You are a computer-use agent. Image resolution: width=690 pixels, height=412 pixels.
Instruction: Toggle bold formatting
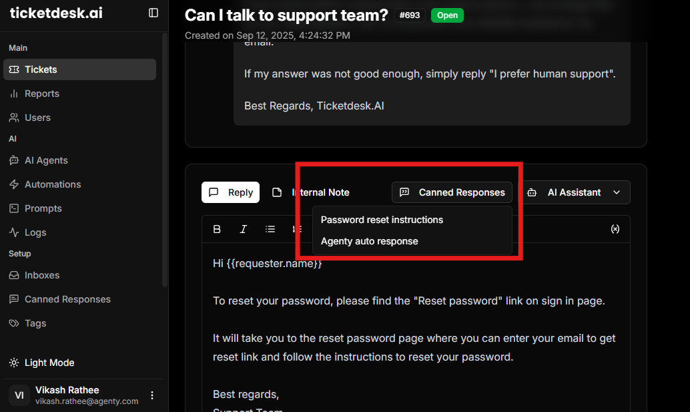tap(217, 229)
